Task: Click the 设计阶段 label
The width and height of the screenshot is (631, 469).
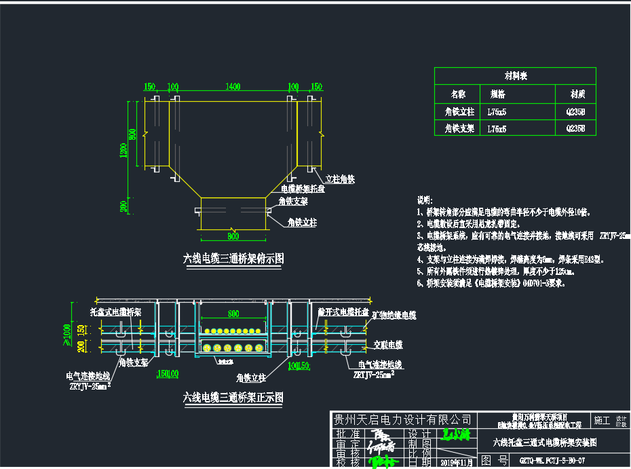Action: click(x=622, y=421)
